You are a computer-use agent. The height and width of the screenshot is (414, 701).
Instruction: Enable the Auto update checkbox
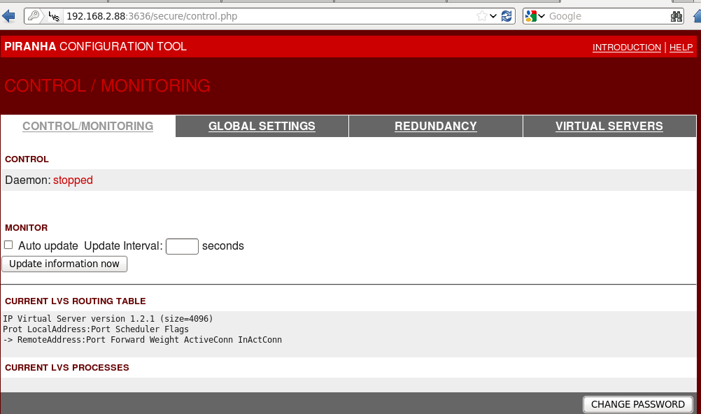click(x=8, y=245)
